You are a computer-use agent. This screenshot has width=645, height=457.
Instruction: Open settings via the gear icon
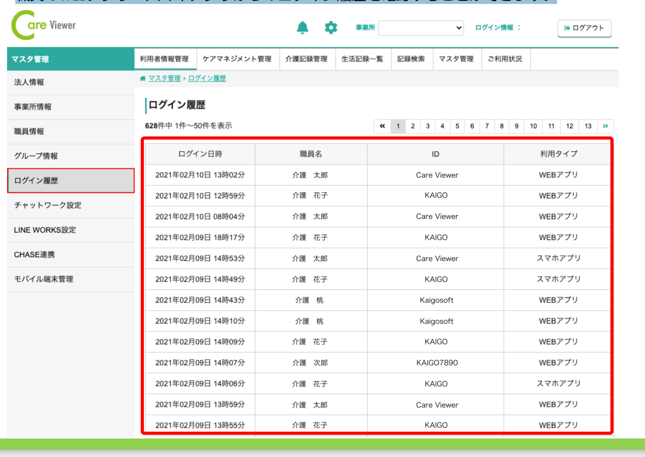coord(331,28)
